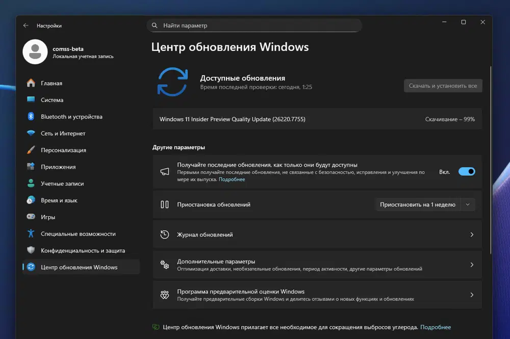
Task: Click the pause icon for Приостановка обновлений
Action: click(164, 204)
